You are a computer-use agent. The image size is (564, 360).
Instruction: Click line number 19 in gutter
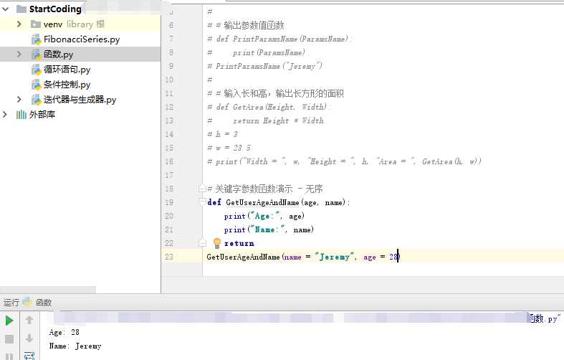[x=169, y=202]
